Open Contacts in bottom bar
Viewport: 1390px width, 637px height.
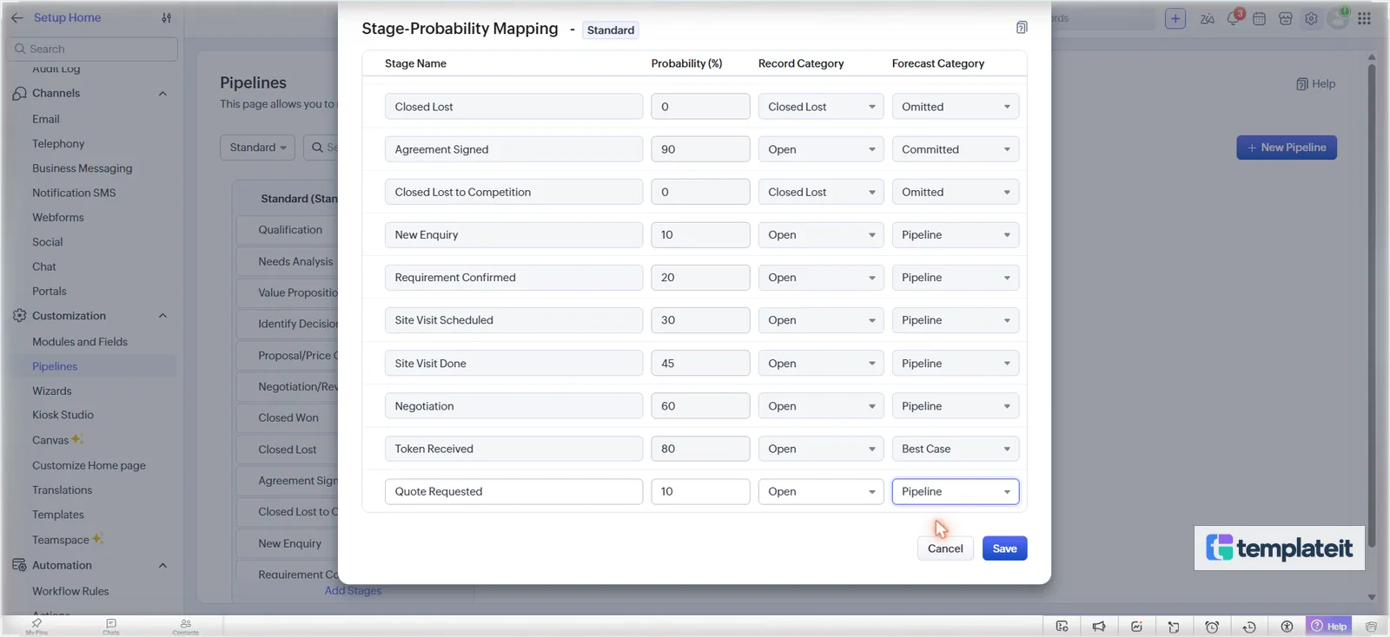(186, 627)
